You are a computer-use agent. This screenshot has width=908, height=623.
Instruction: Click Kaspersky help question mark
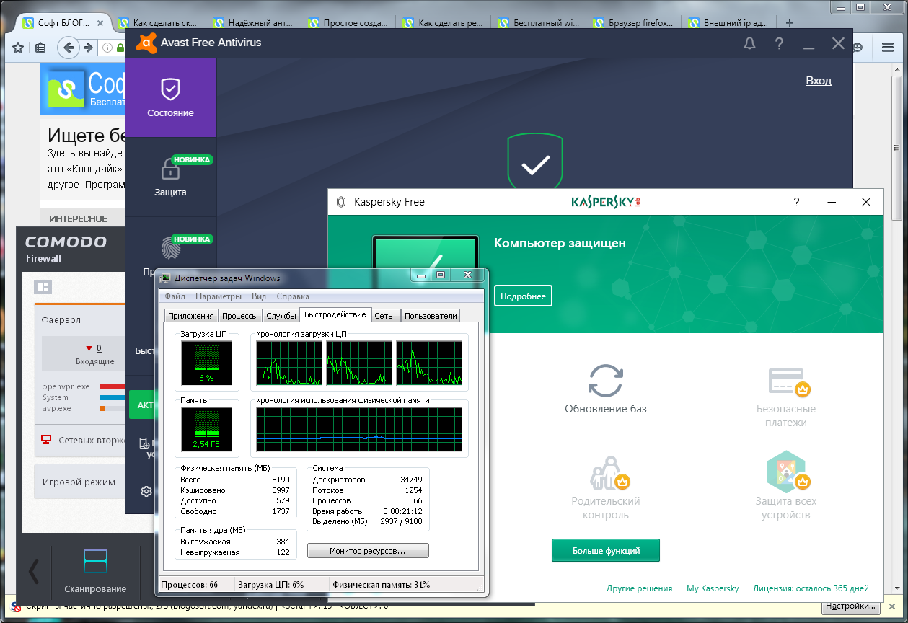point(796,203)
